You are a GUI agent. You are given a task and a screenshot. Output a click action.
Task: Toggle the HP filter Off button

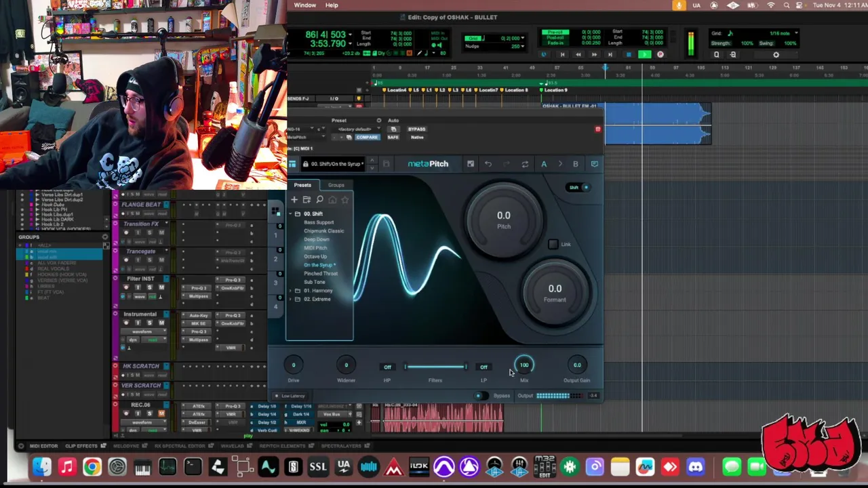click(x=387, y=367)
